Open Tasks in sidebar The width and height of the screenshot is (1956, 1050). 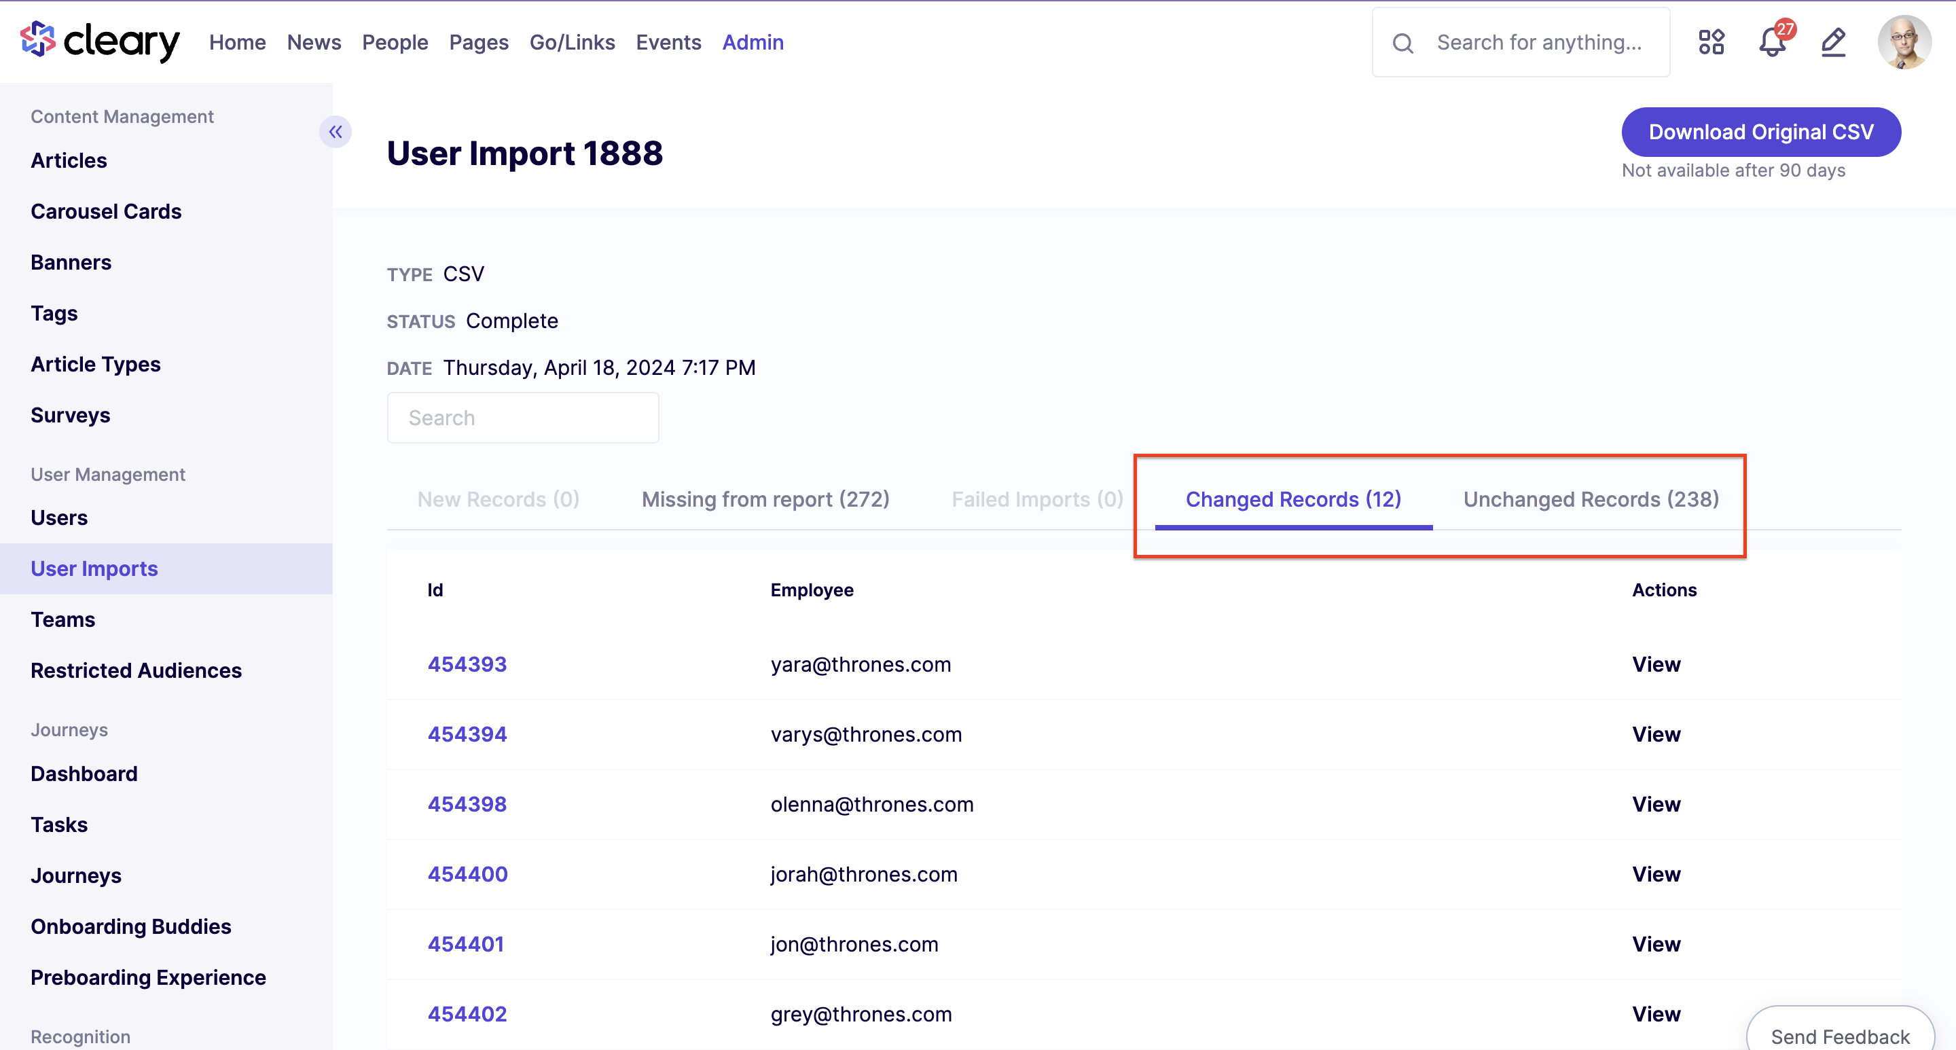point(59,824)
